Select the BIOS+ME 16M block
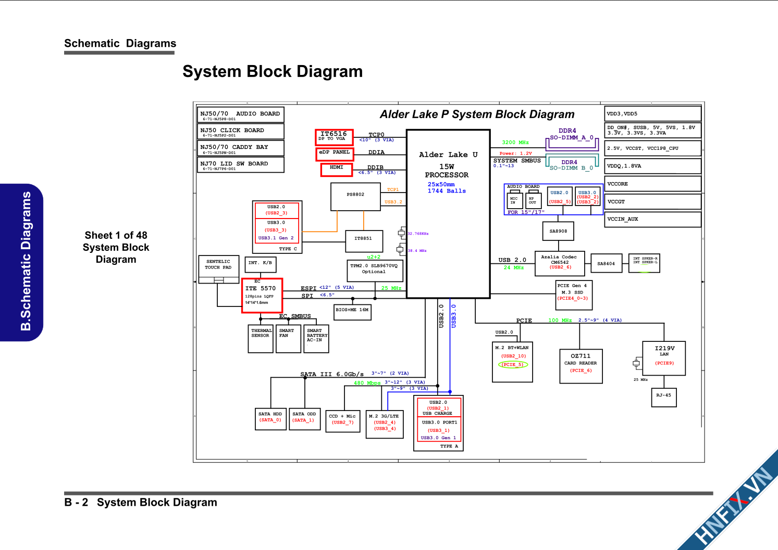The image size is (778, 550). tap(352, 312)
